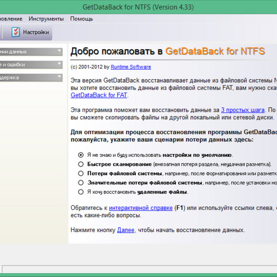The height and width of the screenshot is (277, 277).
Task: Click the GetDataBack for NTFS window title bar
Action: 138,7
